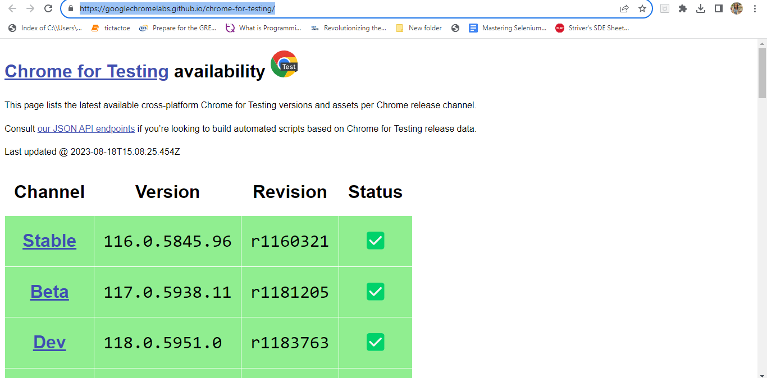The width and height of the screenshot is (767, 378).
Task: Click the Channel column header
Action: 49,192
